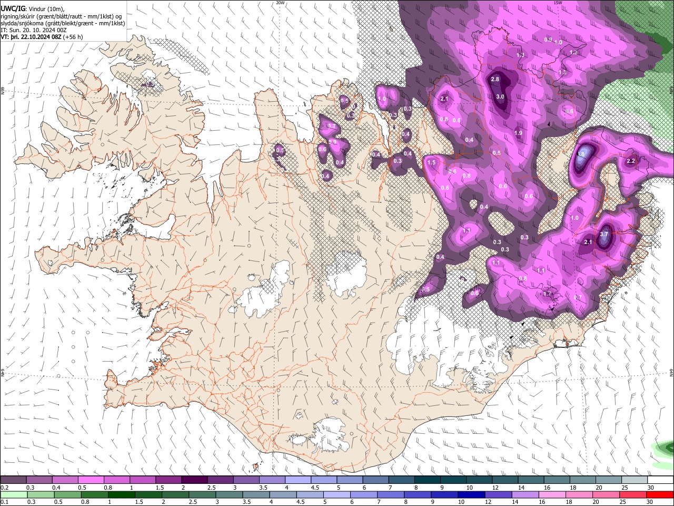
Task: Click the 3.0 precipitation value on the map
Action: 500,97
